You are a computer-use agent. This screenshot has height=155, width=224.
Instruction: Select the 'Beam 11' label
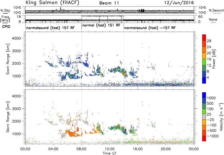[x=109, y=3]
